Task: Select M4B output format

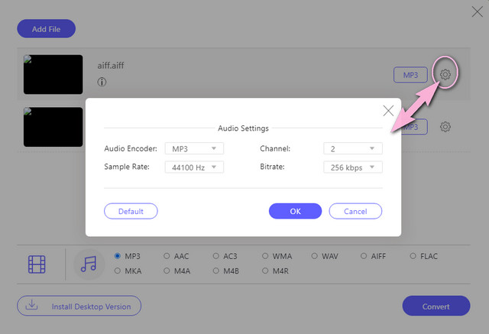Action: click(x=215, y=271)
